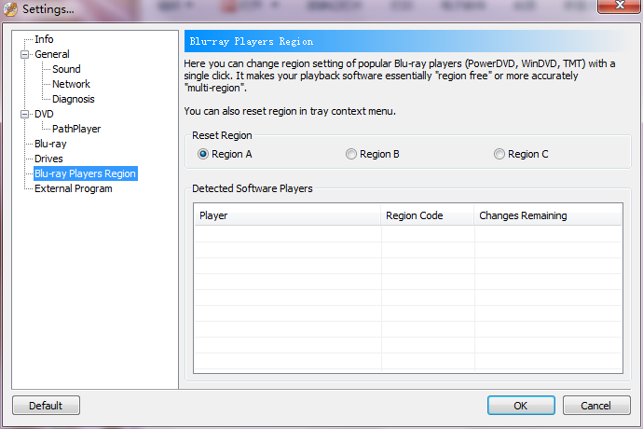Confirm settings with the OK button
643x429 pixels.
pyautogui.click(x=521, y=406)
